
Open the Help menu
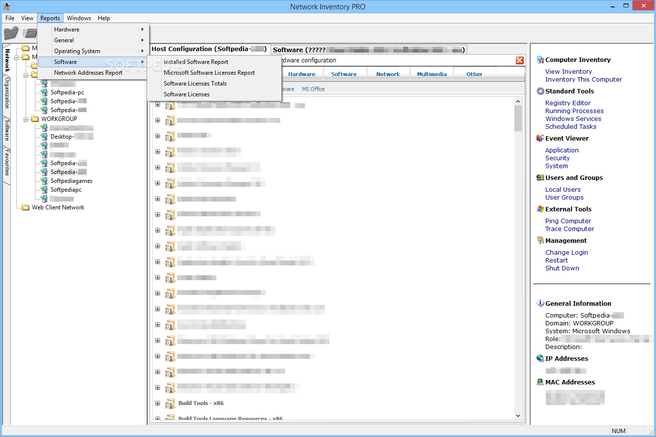click(104, 18)
